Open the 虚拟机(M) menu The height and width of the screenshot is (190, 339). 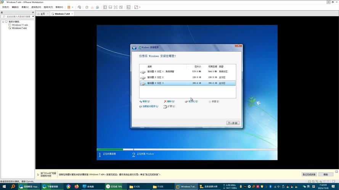coord(37,7)
